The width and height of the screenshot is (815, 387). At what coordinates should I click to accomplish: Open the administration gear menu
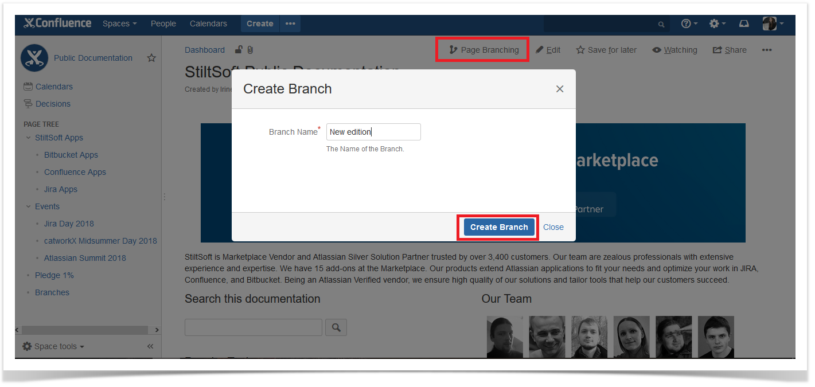(x=717, y=24)
